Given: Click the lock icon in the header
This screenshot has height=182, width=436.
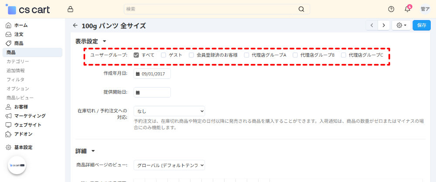Looking at the screenshot, I should pyautogui.click(x=71, y=9).
